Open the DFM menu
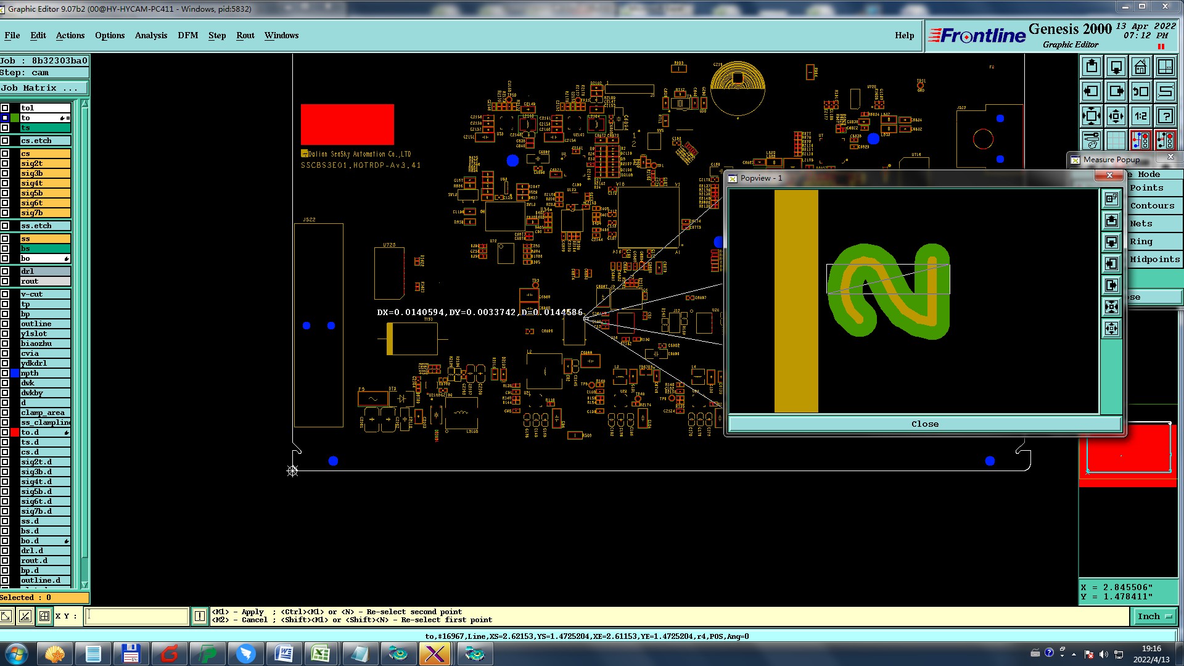Screen dimensions: 1184x666 (187, 35)
